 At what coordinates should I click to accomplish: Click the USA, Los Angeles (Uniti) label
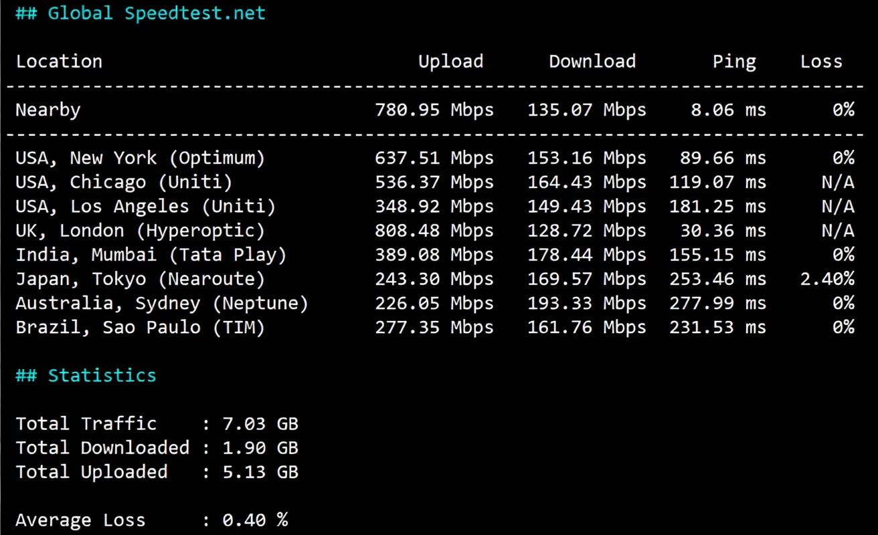click(144, 206)
